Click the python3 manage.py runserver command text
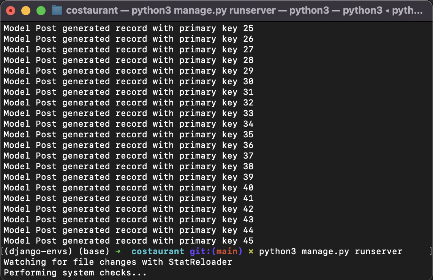The height and width of the screenshot is (280, 433). click(330, 251)
